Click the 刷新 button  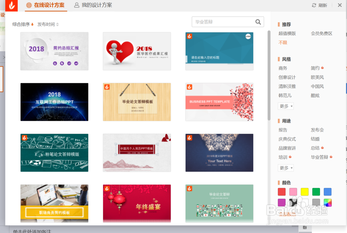coord(319,5)
